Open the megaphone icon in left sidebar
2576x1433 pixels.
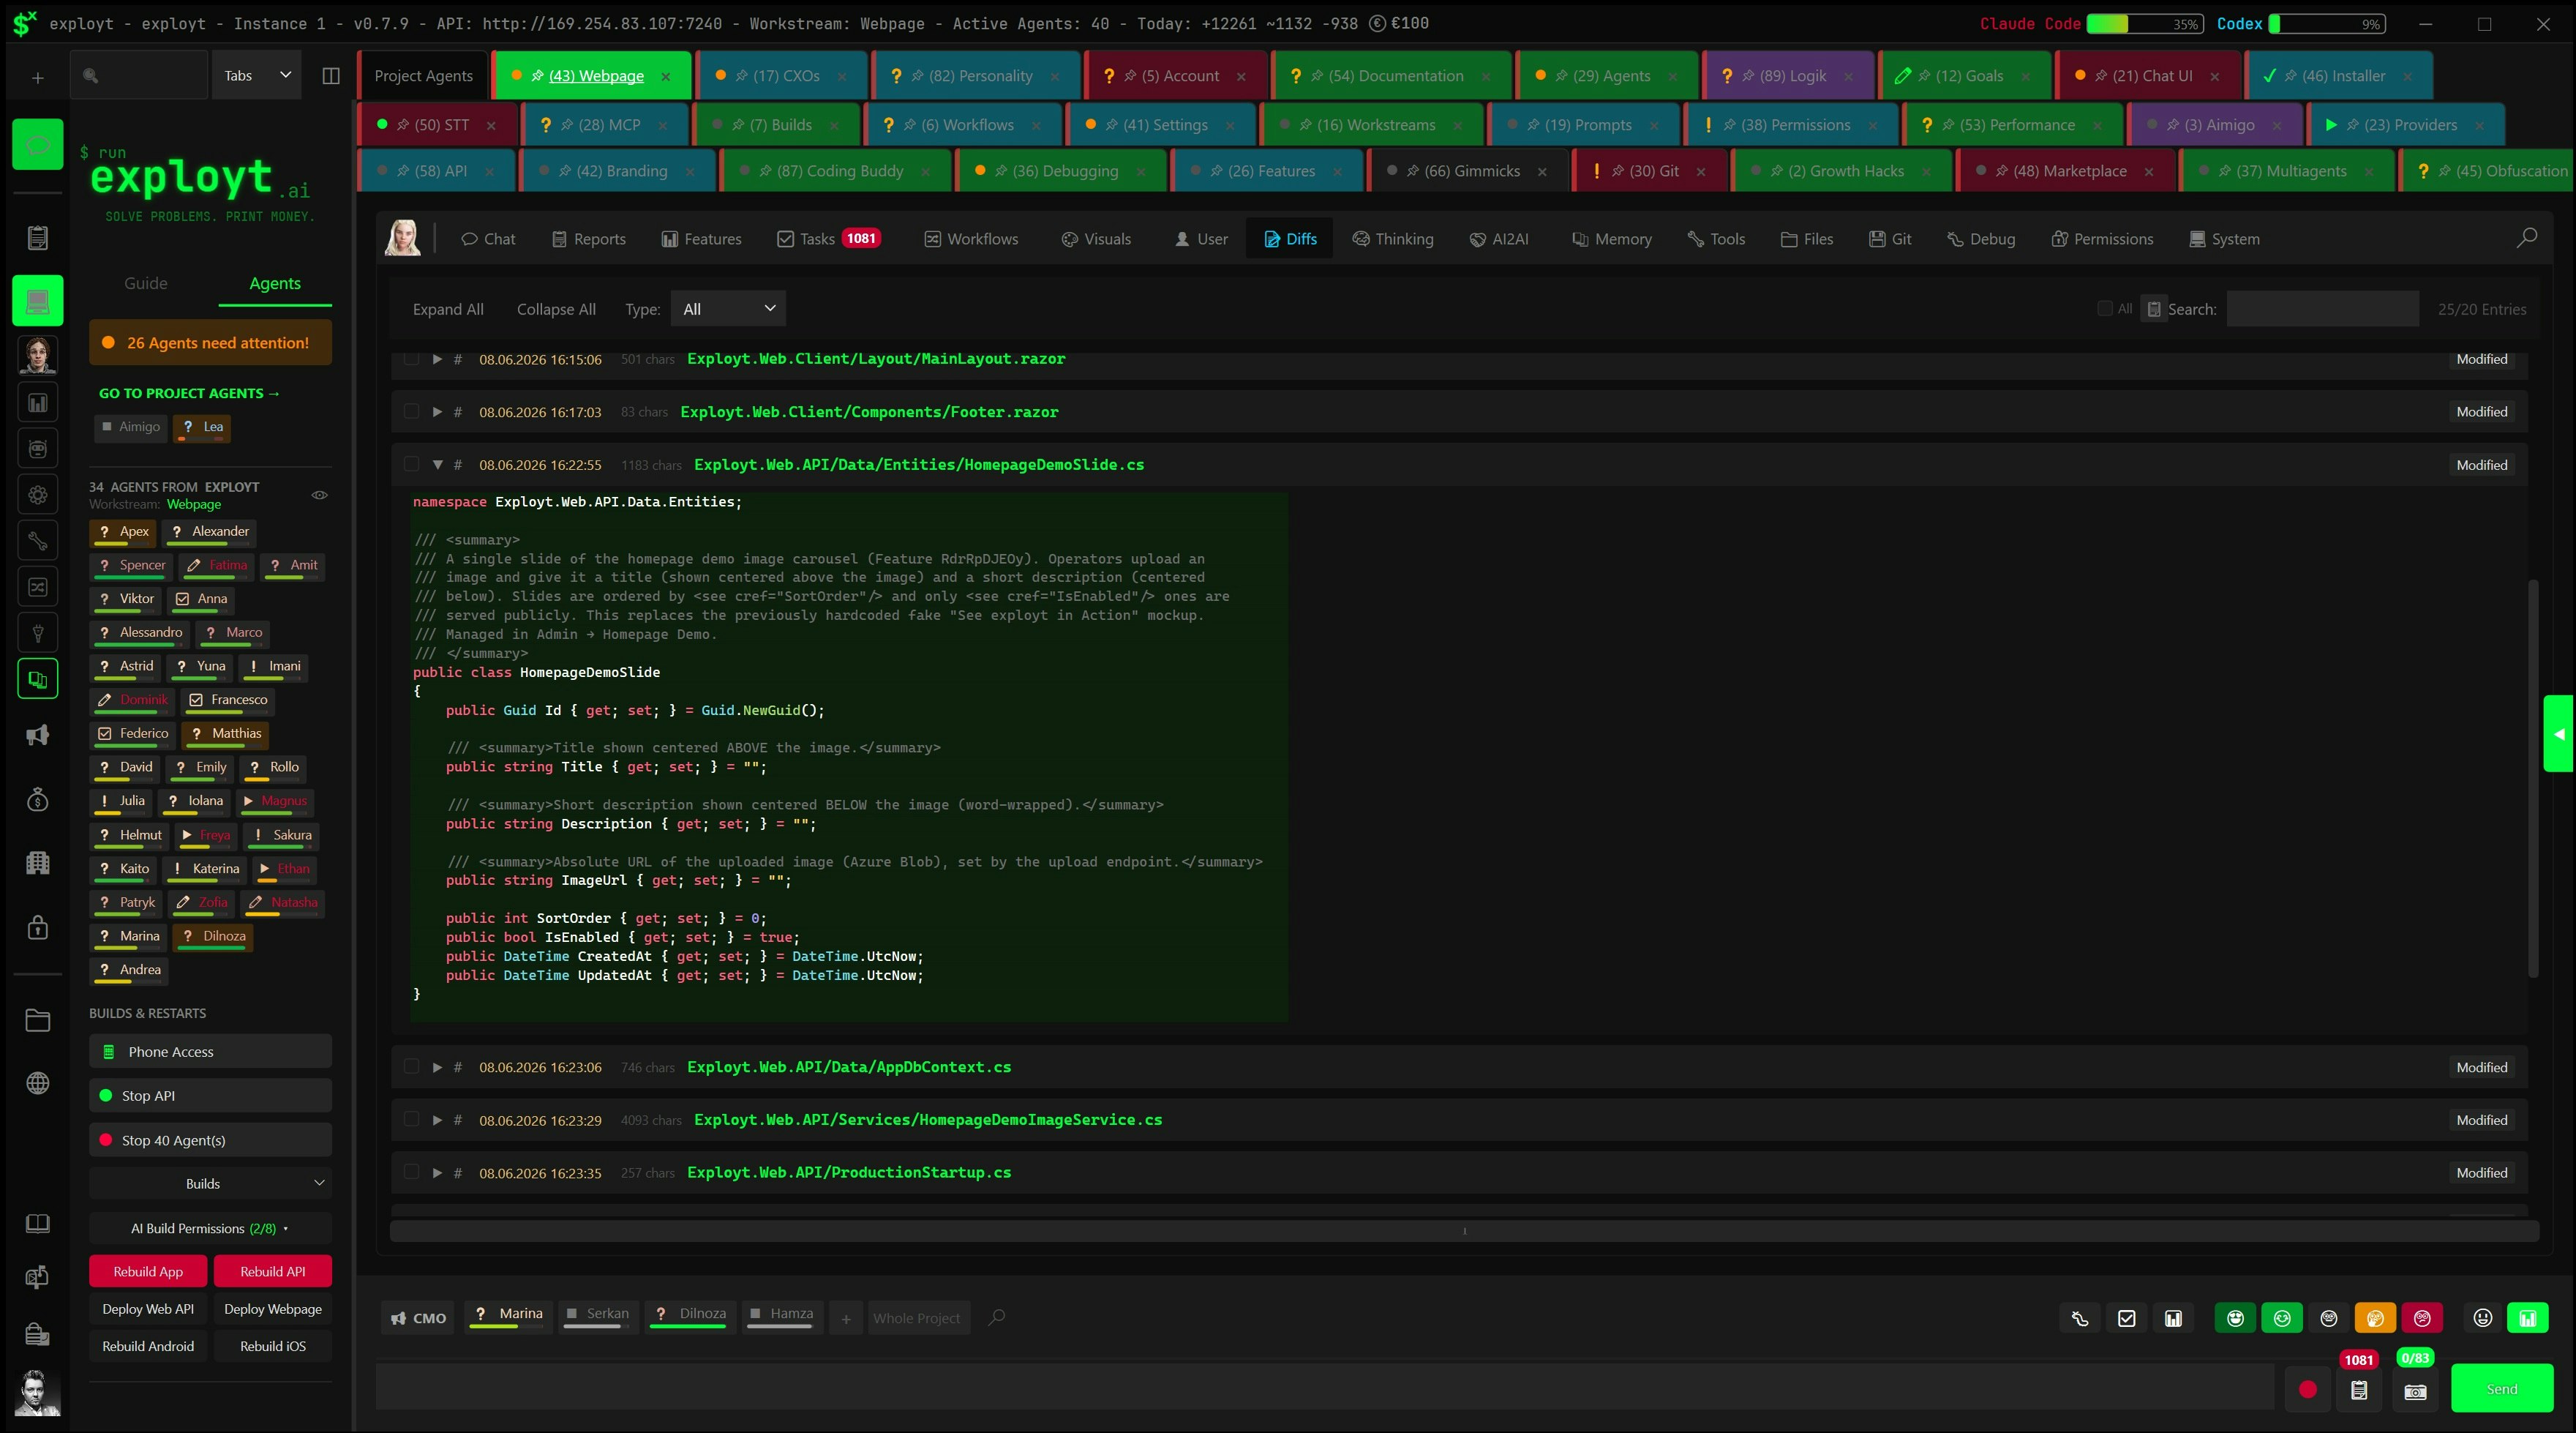click(38, 736)
